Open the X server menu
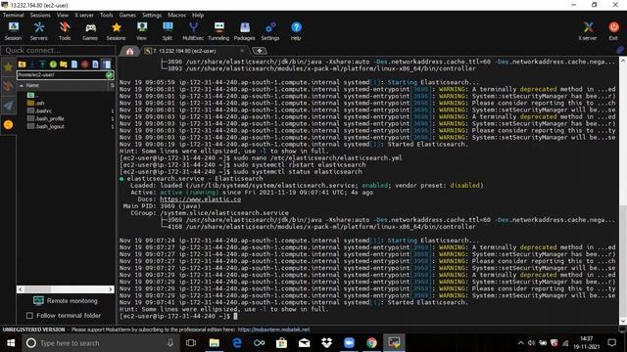 [84, 16]
